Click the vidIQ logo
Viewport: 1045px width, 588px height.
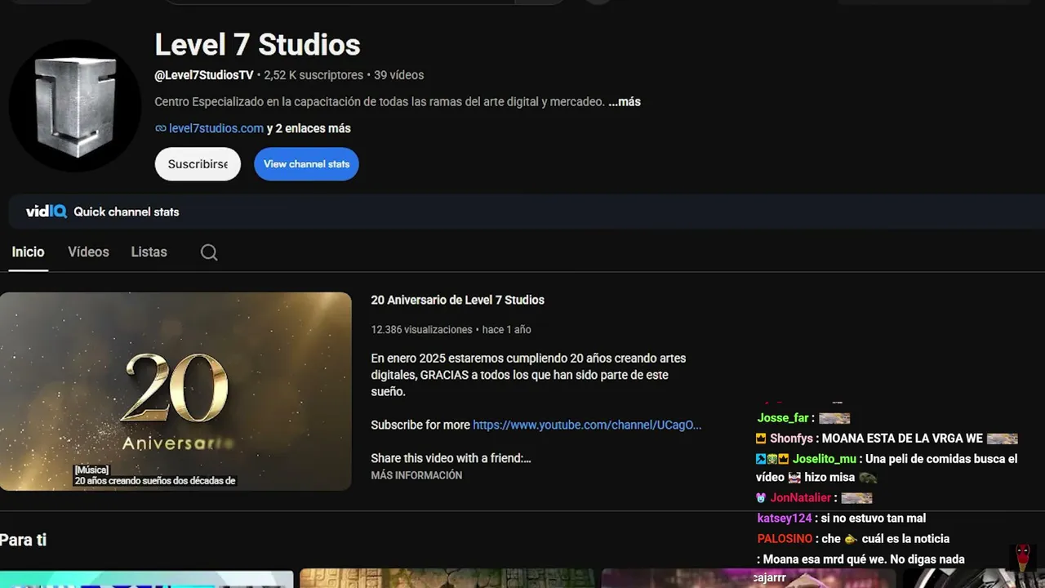tap(46, 212)
